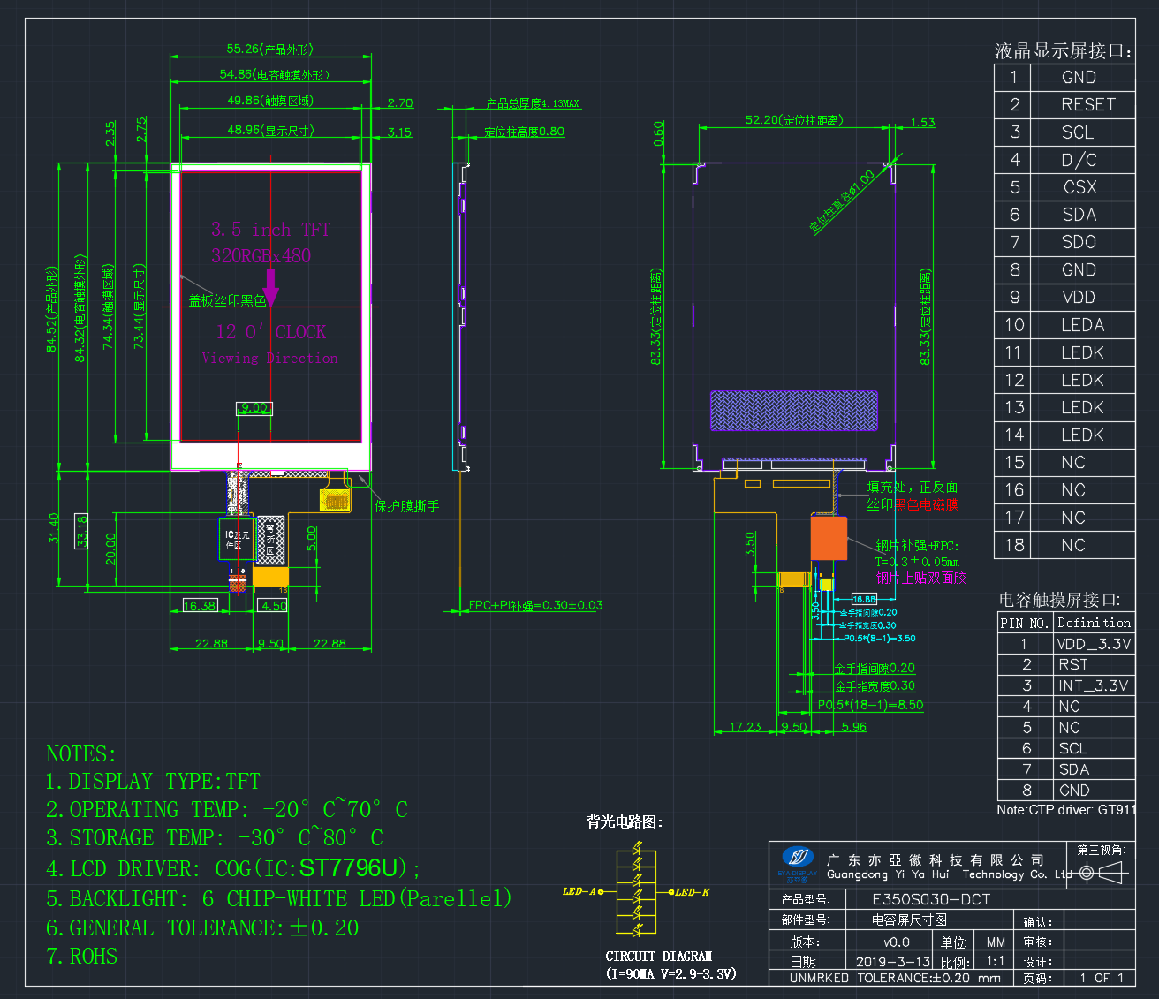Click the E350S030-DCT part number field
This screenshot has width=1159, height=999.
991,899
